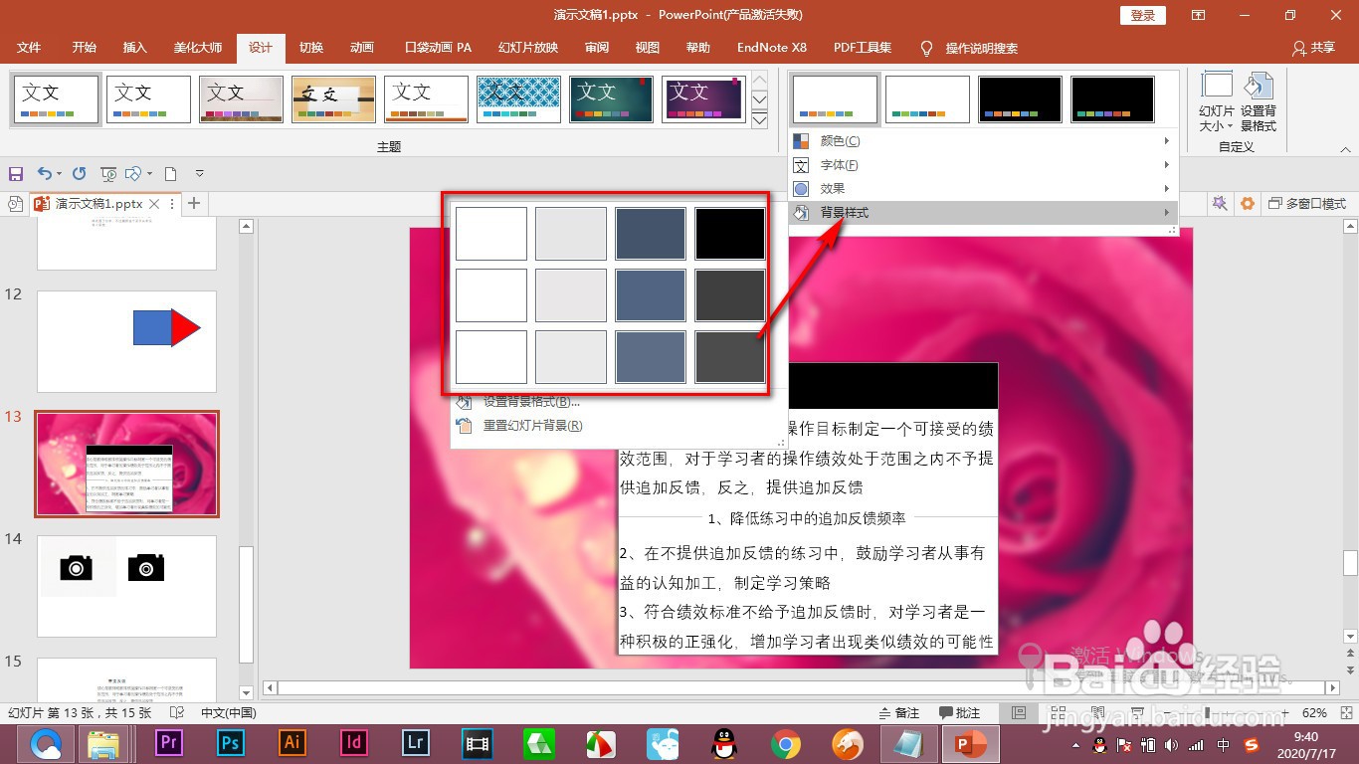Choose the bottom-row dark gray background style
Image resolution: width=1359 pixels, height=764 pixels.
tap(730, 357)
